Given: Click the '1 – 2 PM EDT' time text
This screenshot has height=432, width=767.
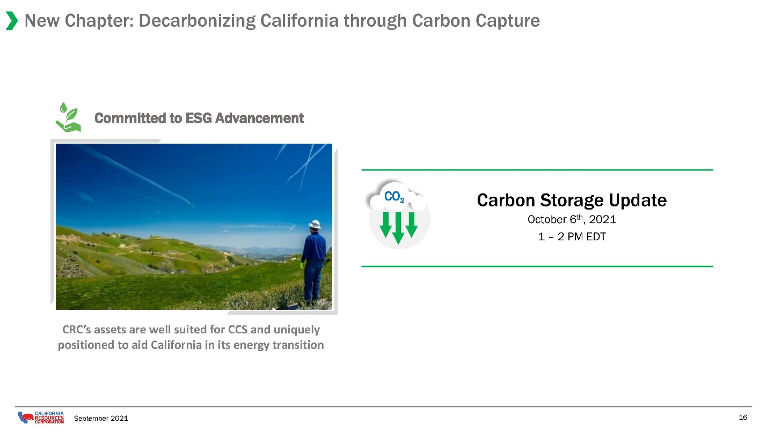Looking at the screenshot, I should pos(572,236).
